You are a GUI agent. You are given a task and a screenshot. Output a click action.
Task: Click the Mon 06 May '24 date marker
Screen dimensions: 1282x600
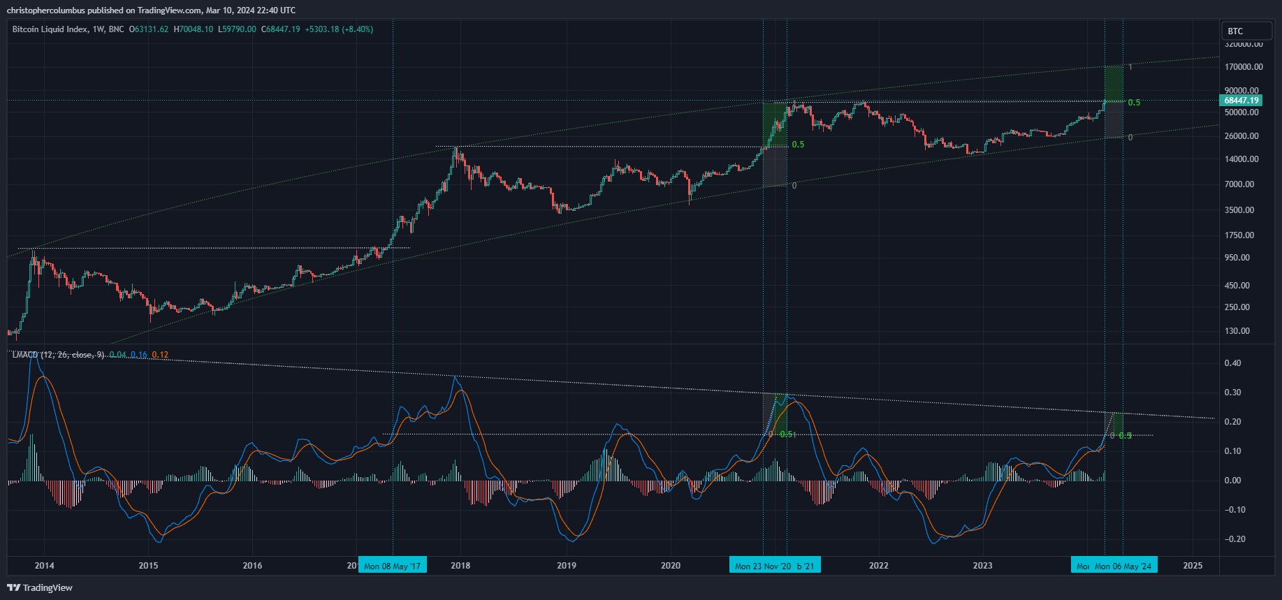coord(1122,566)
